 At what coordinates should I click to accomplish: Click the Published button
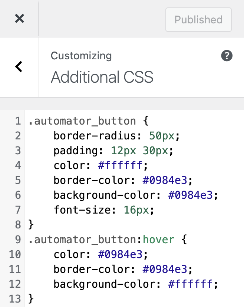[198, 20]
